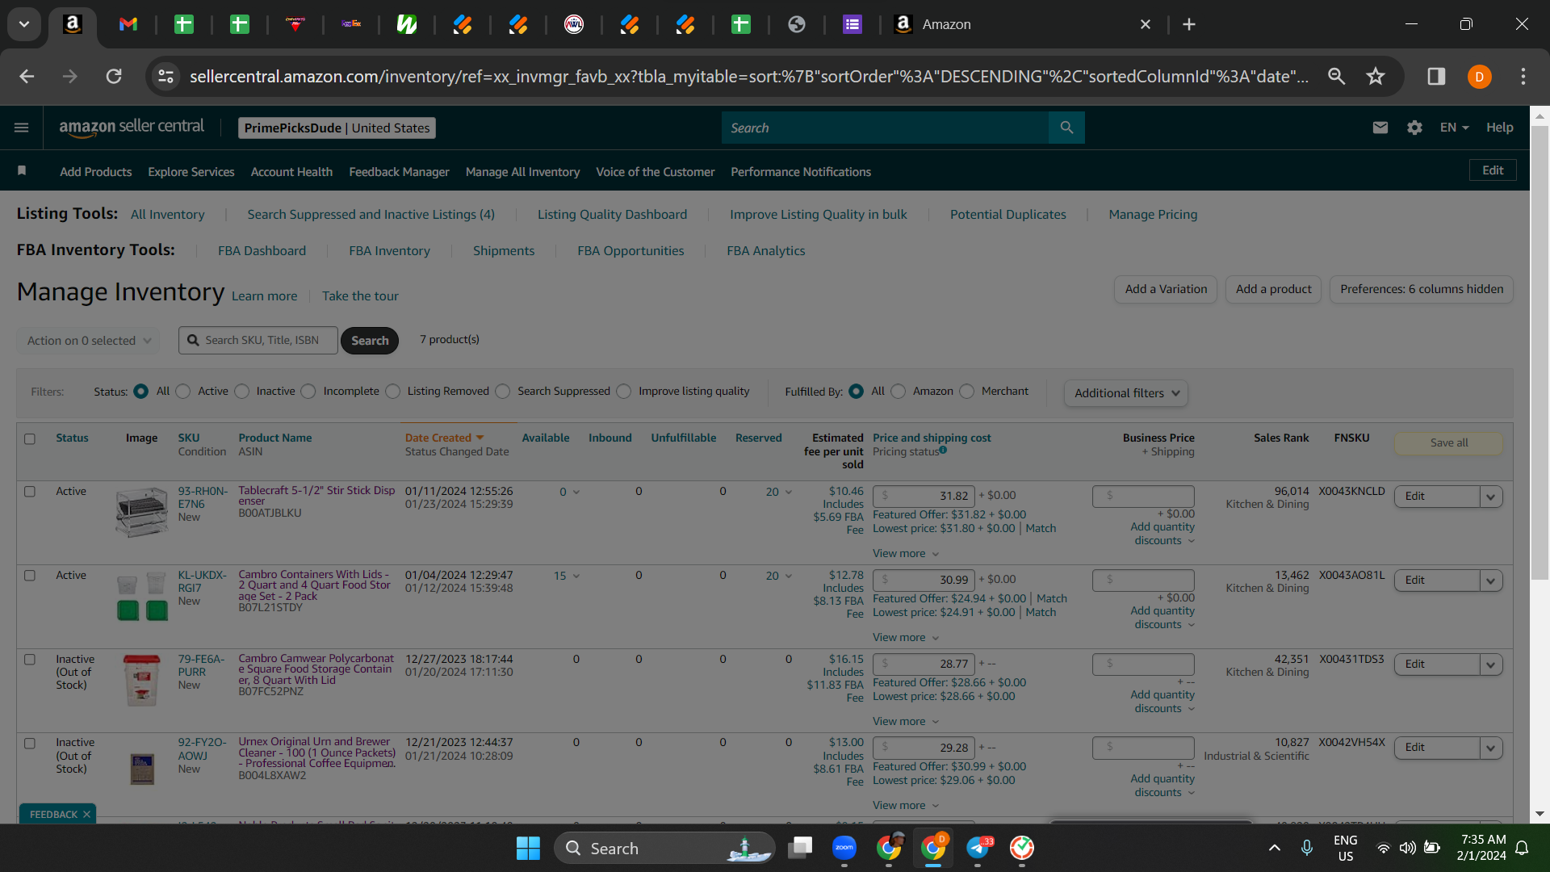1550x872 pixels.
Task: Open the settings gear icon
Action: pos(1414,128)
